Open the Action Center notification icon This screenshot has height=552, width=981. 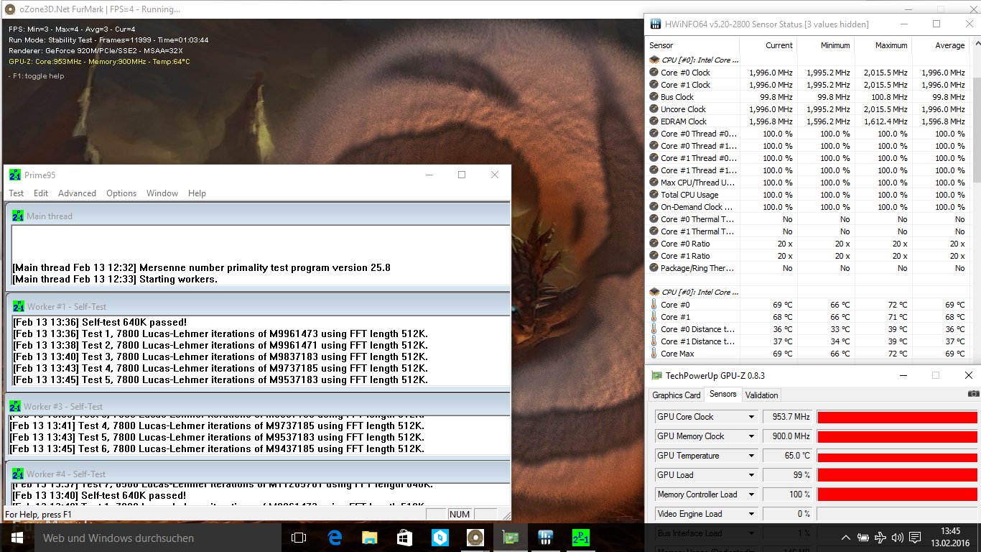point(915,538)
